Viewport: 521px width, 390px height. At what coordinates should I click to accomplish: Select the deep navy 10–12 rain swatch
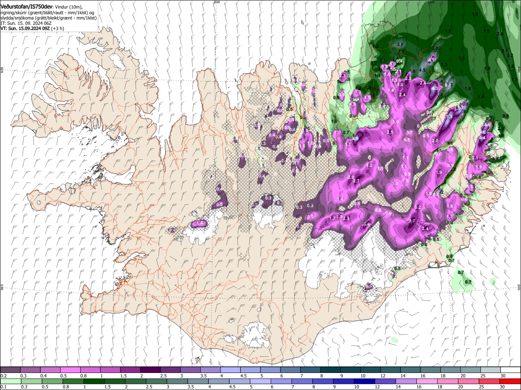click(x=365, y=381)
